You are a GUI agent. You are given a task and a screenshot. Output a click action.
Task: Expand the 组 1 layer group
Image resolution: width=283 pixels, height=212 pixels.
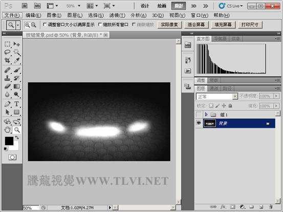pos(206,114)
